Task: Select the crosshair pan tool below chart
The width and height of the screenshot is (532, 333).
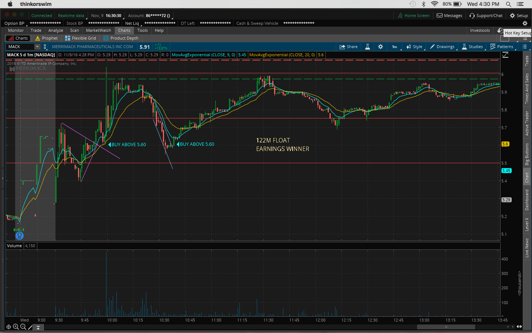Action: pos(8,327)
